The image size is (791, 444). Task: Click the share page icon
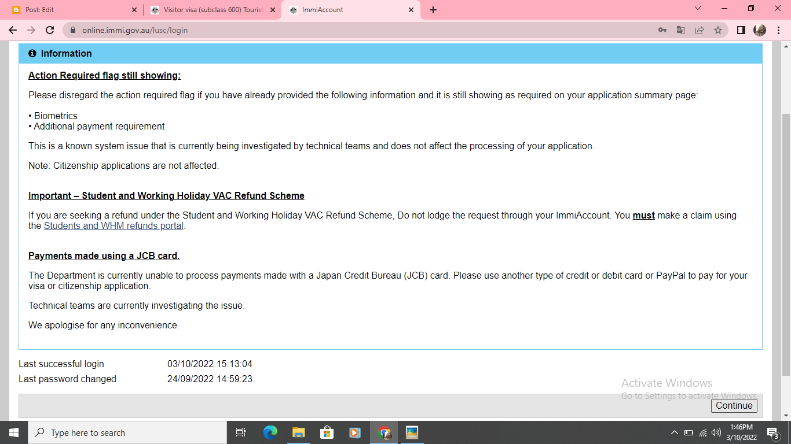[x=700, y=30]
